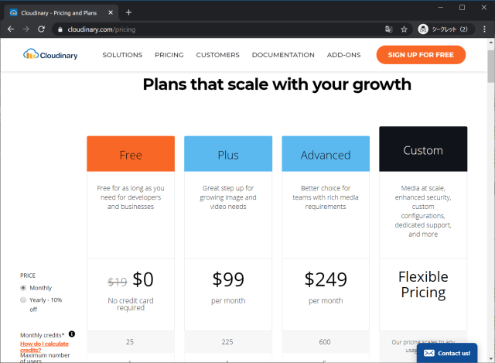495x363 pixels.
Task: Click the site lock icon
Action: (60, 29)
